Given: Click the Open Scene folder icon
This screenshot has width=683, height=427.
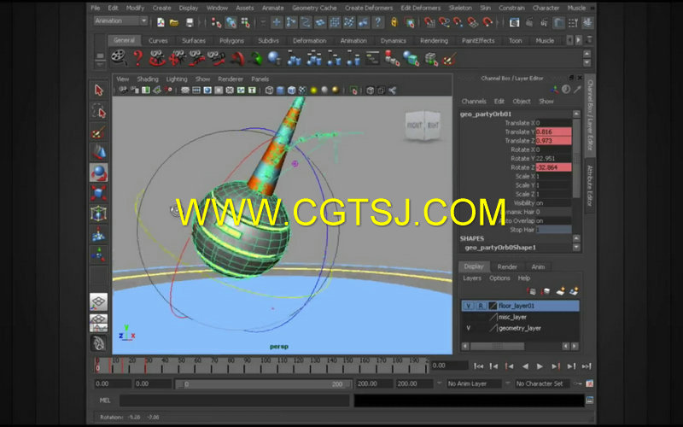Looking at the screenshot, I should pyautogui.click(x=174, y=22).
